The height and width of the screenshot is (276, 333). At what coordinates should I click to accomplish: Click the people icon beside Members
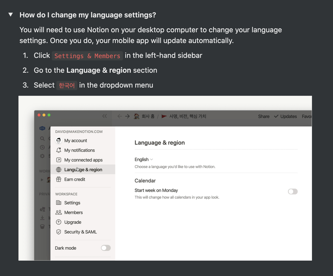(59, 213)
